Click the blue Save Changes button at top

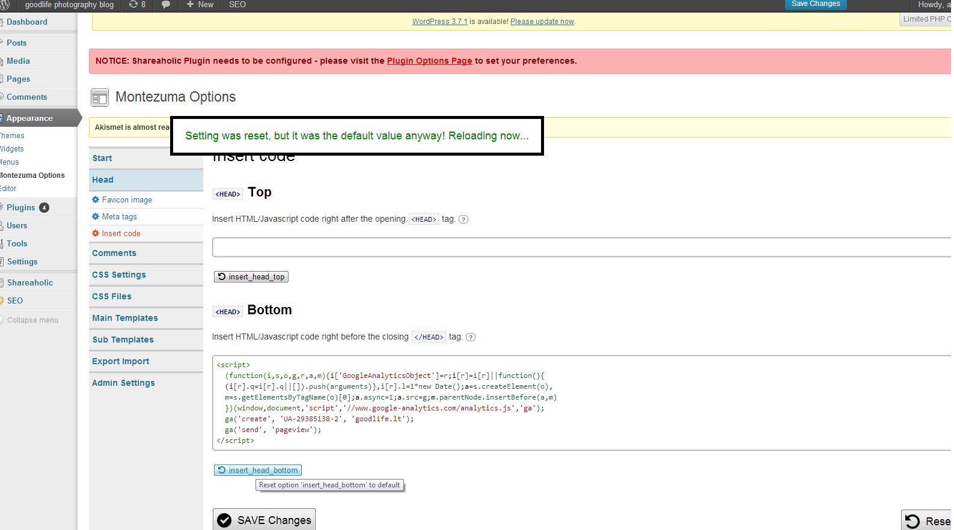pos(816,4)
